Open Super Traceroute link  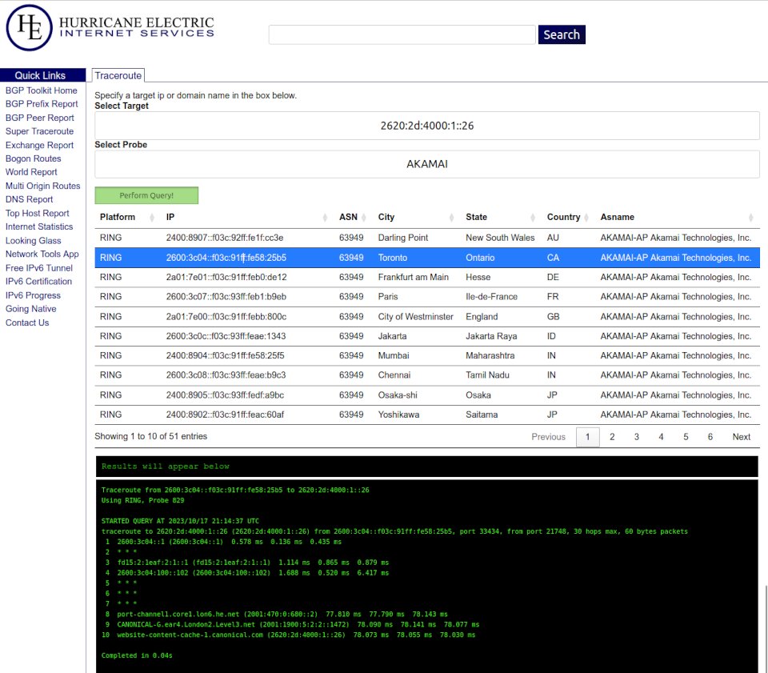pos(39,131)
